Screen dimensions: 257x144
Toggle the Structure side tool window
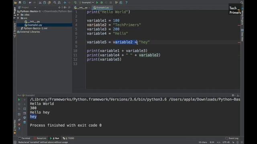(15, 30)
